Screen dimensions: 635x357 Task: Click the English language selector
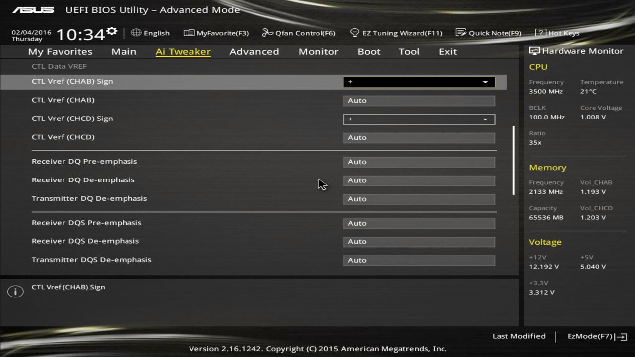click(157, 33)
